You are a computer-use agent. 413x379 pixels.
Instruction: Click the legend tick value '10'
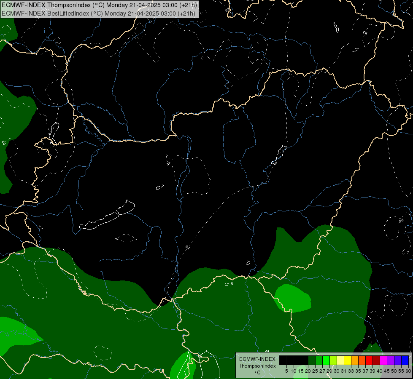294,371
